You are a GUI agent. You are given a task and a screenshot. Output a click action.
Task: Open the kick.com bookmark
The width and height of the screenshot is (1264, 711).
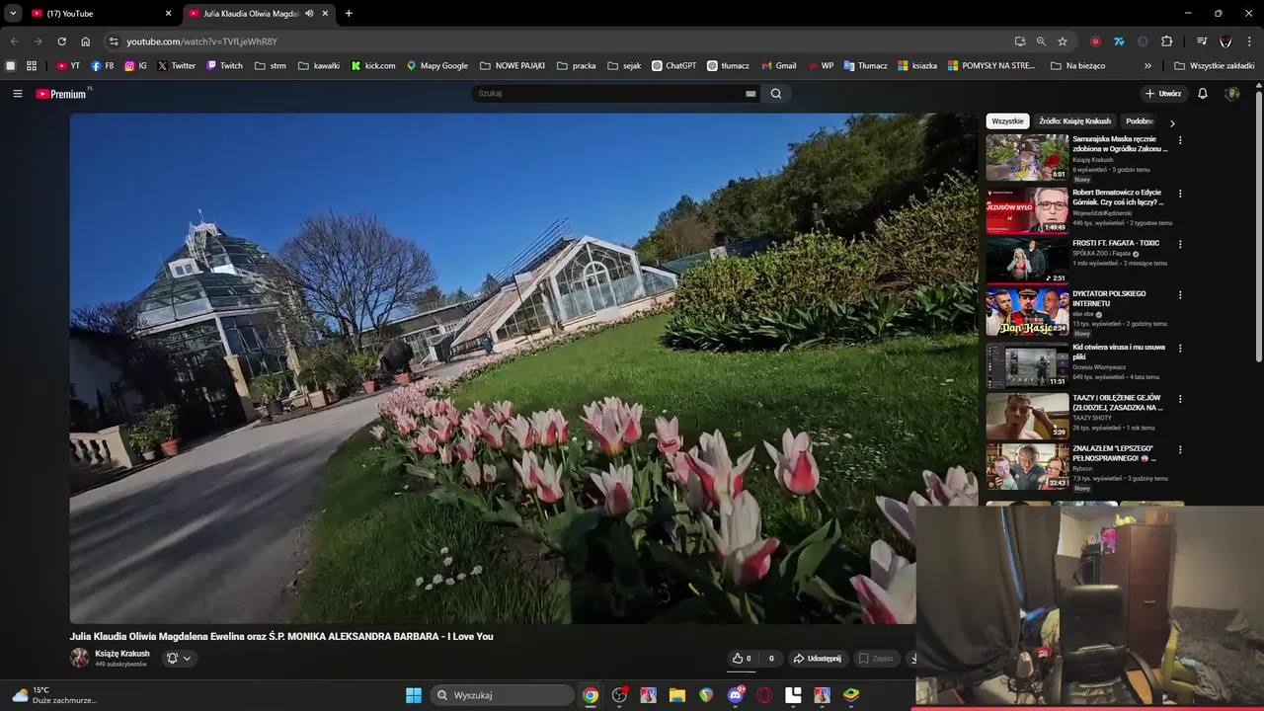pos(373,66)
